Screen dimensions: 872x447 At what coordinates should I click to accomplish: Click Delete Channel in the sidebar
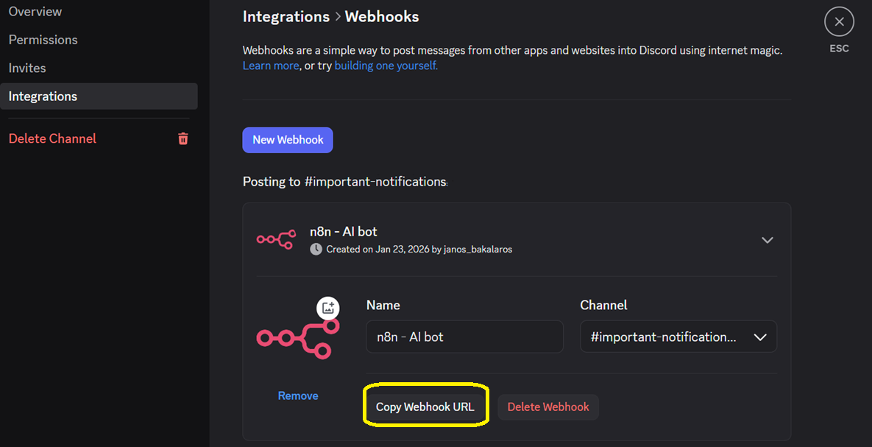click(x=52, y=138)
